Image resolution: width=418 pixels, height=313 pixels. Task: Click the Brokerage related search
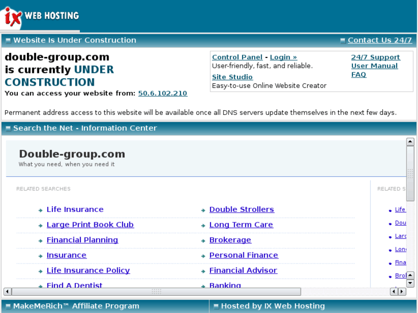point(230,239)
